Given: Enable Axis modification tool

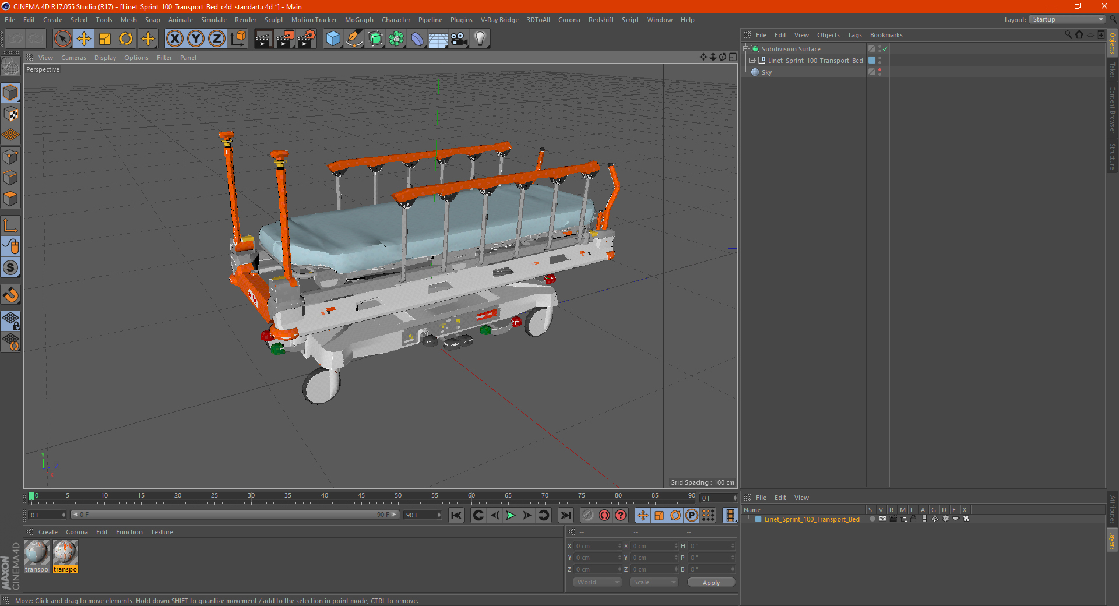Looking at the screenshot, I should (10, 226).
